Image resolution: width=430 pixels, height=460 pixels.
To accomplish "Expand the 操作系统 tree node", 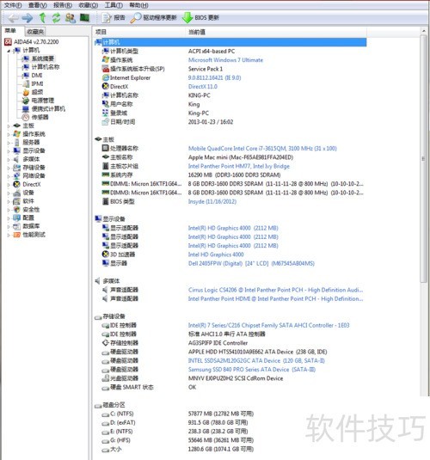I will click(x=9, y=134).
